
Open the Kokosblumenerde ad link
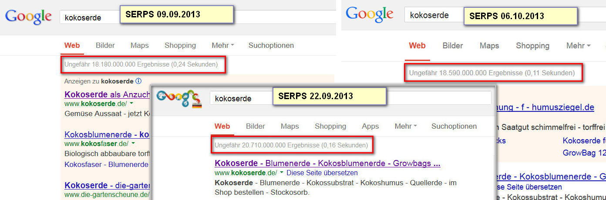[x=107, y=134]
